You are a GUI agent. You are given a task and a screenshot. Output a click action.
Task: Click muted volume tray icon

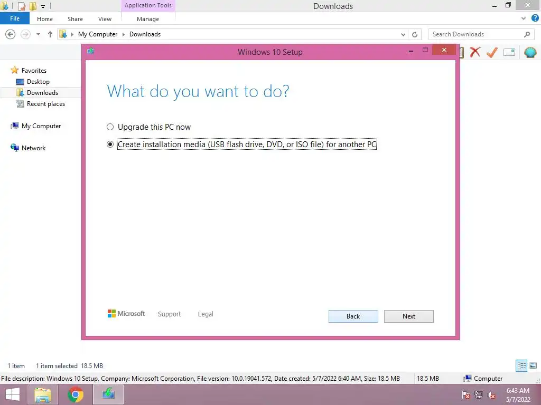pos(491,395)
